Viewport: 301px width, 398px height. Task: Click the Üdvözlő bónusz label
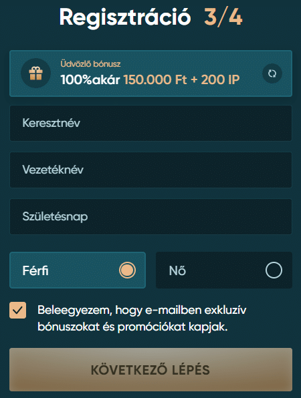pyautogui.click(x=90, y=63)
